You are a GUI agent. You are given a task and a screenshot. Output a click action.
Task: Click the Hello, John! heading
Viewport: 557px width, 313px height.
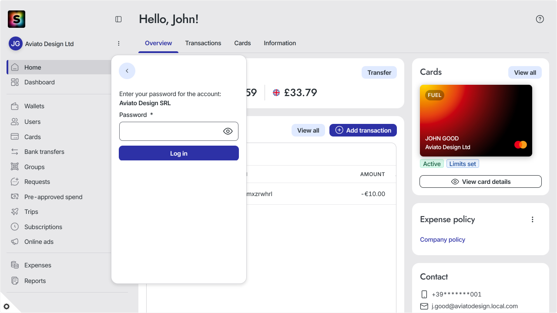[169, 19]
